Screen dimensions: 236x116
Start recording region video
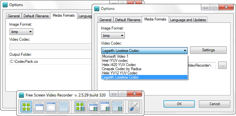pyautogui.click(x=118, y=107)
